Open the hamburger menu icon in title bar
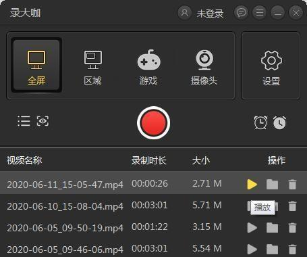Screen dimensions: 307x257 pyautogui.click(x=259, y=13)
